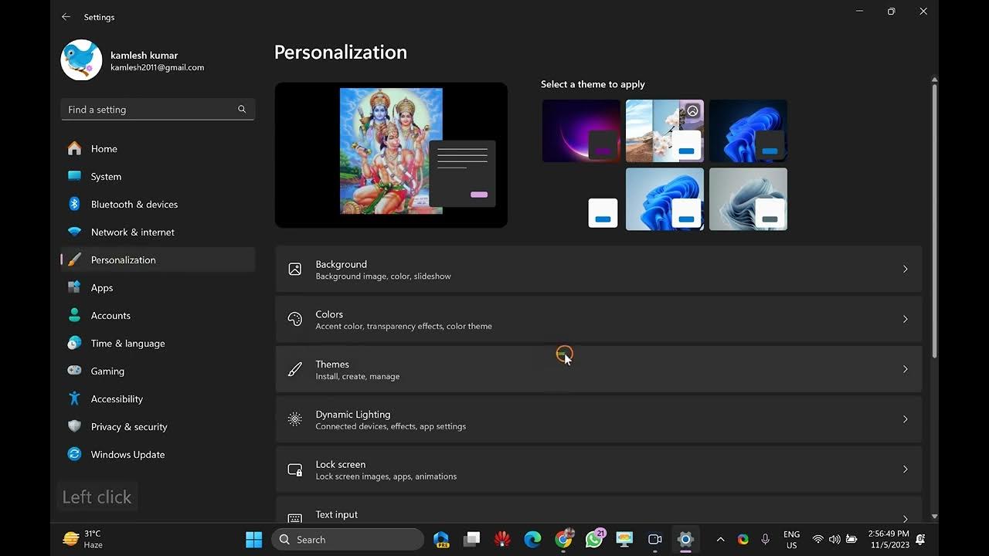Open Microsoft Edge from the taskbar
The width and height of the screenshot is (989, 556).
pyautogui.click(x=532, y=540)
